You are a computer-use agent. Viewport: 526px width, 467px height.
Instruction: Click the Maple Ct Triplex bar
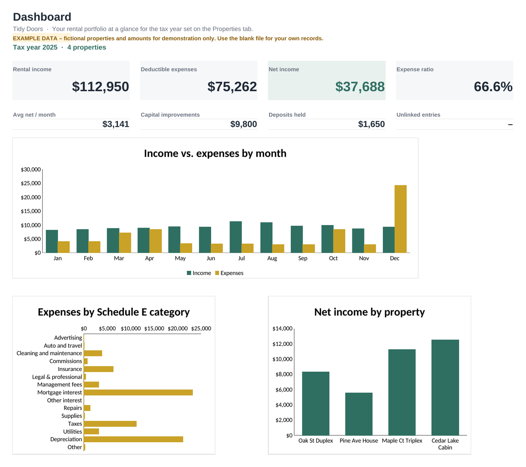pos(402,392)
